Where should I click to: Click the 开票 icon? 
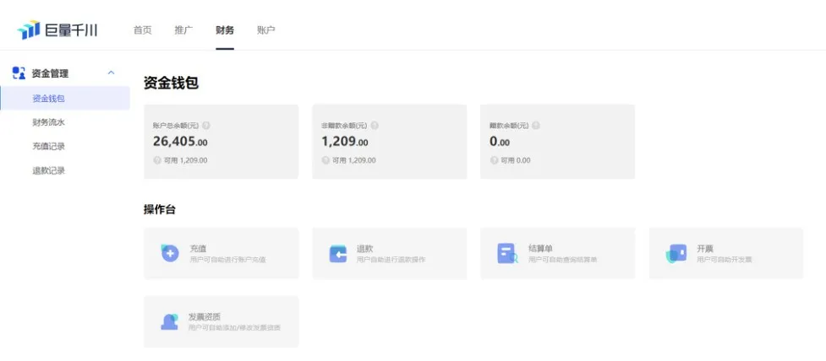[x=676, y=254]
